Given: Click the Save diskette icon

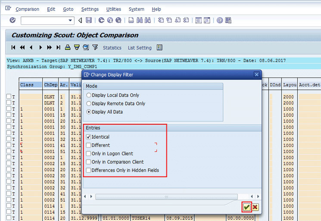Looking at the screenshot, I should pyautogui.click(x=88, y=20).
